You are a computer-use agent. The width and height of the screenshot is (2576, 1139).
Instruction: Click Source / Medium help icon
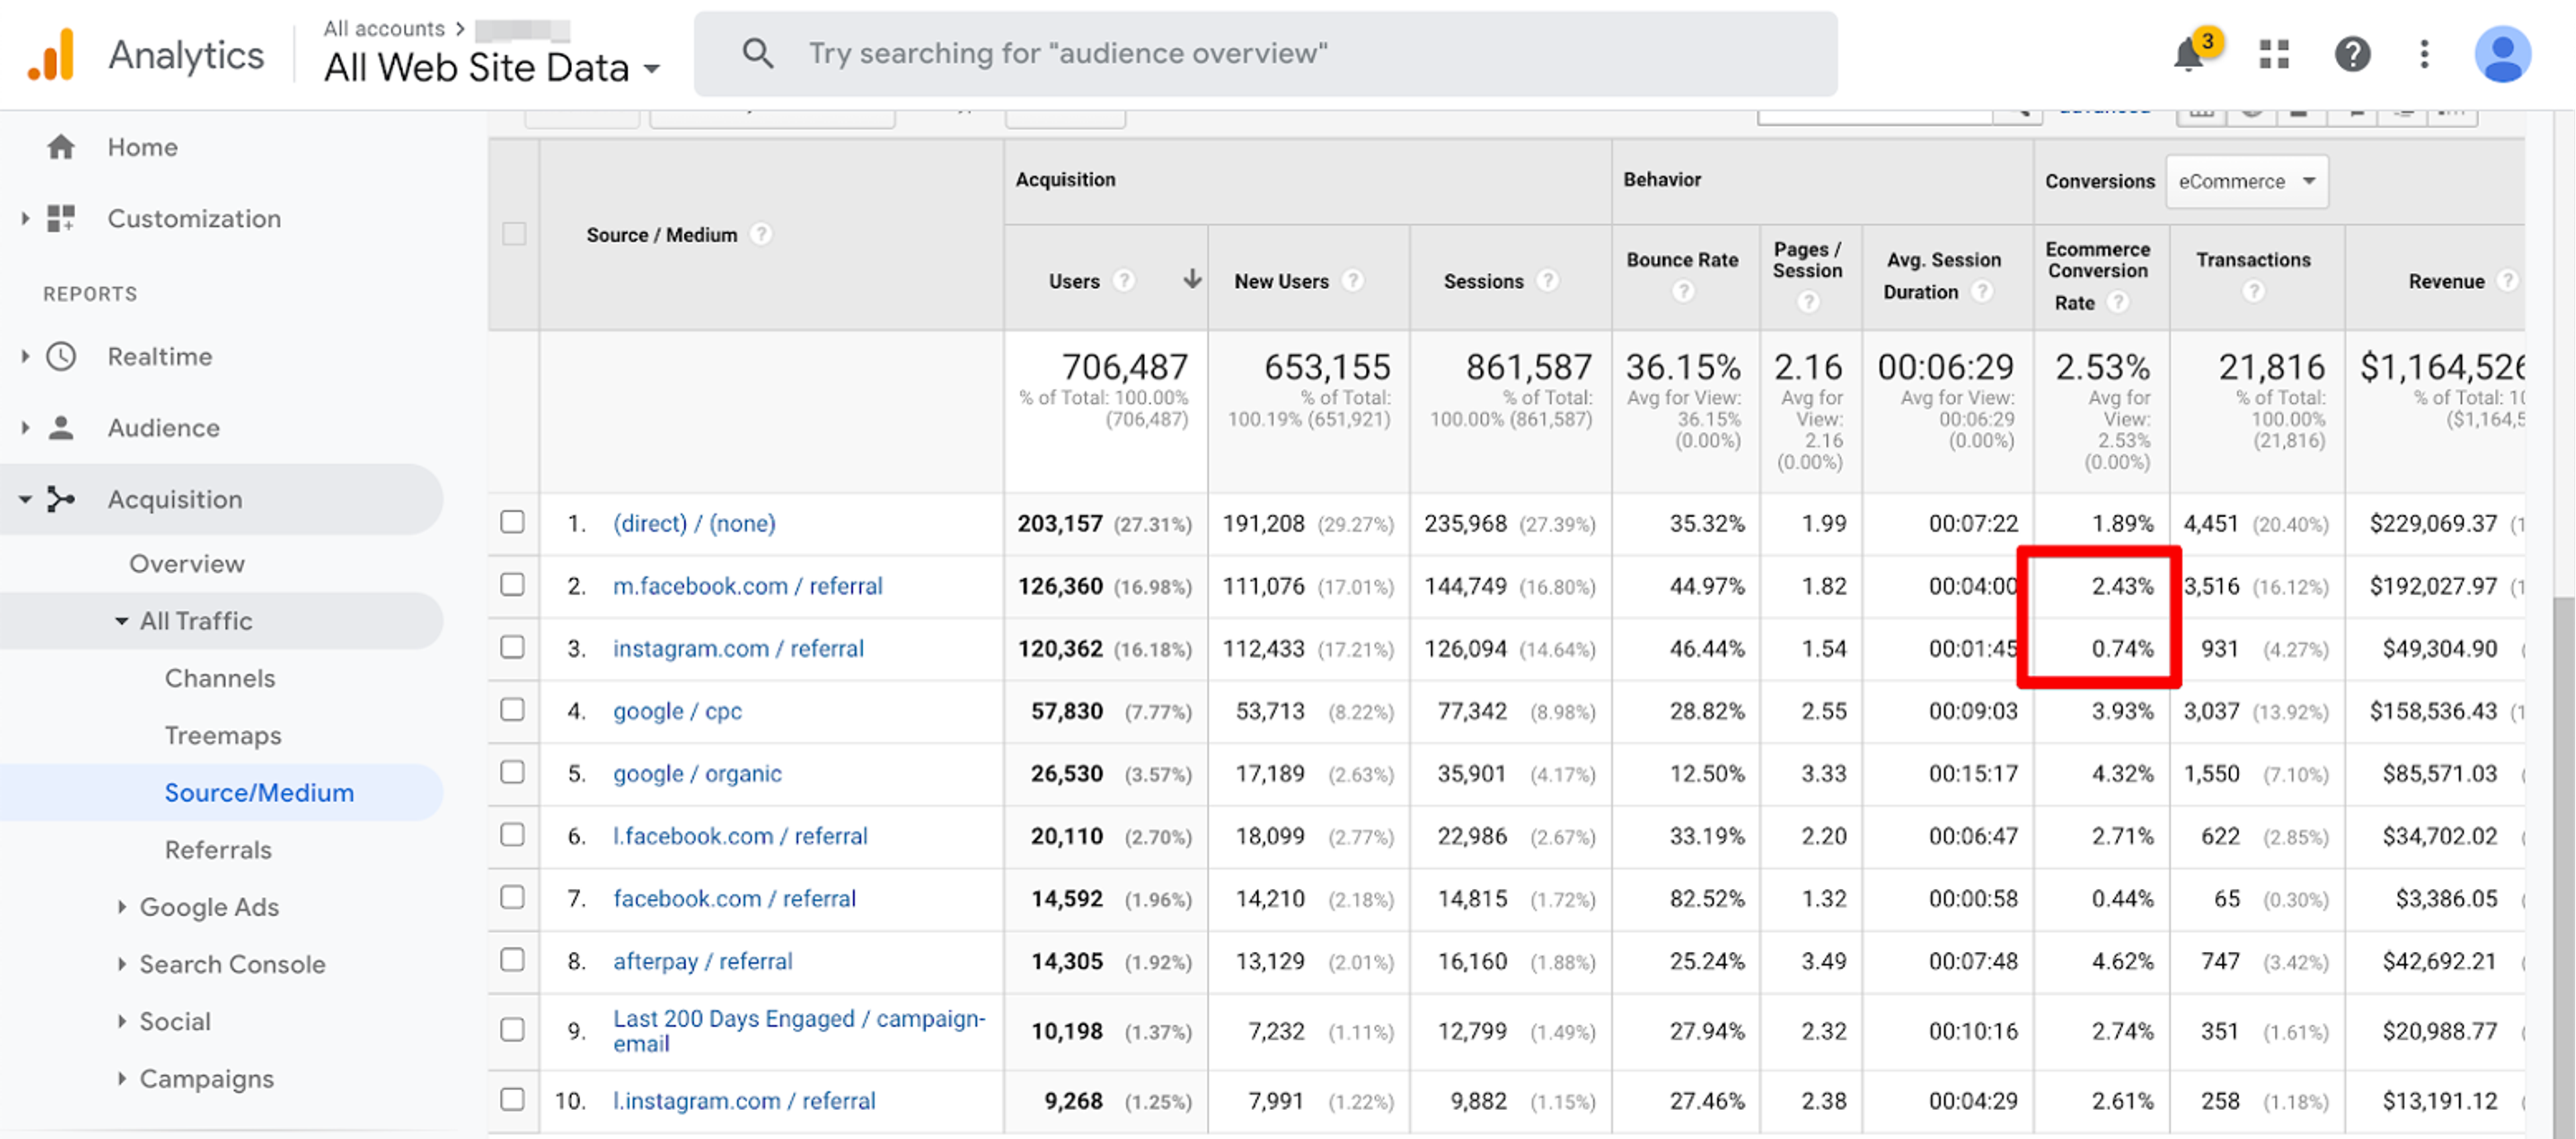point(761,234)
